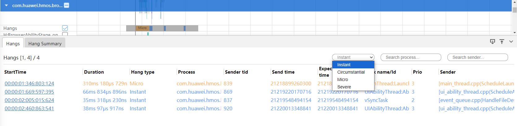Collapse the bottom panel with chevron icon
Image resolution: width=517 pixels, height=126 pixels.
coord(511,42)
